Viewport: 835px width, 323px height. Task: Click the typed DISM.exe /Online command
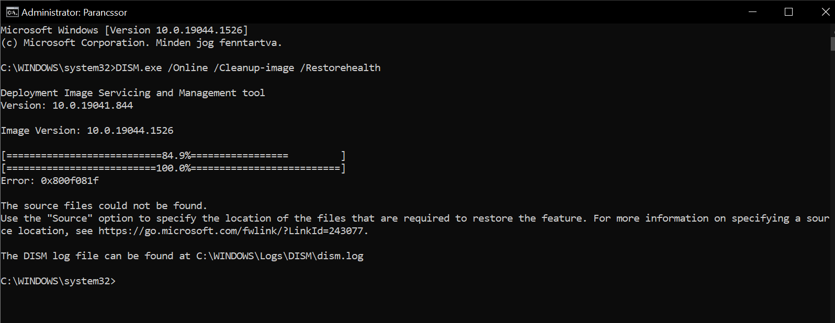pyautogui.click(x=248, y=68)
